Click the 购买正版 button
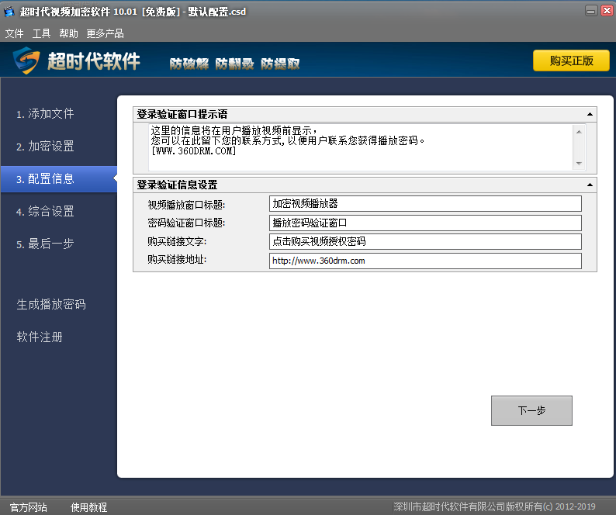Screen dimensions: 616x515 [571, 60]
